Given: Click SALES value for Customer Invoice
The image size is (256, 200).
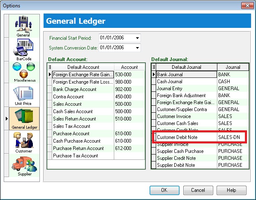Looking at the screenshot, I should tap(225, 116).
